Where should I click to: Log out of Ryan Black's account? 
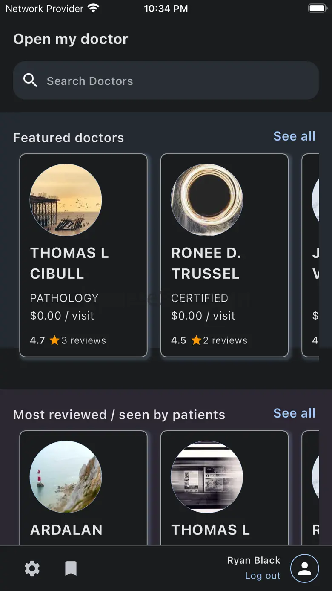click(x=263, y=576)
